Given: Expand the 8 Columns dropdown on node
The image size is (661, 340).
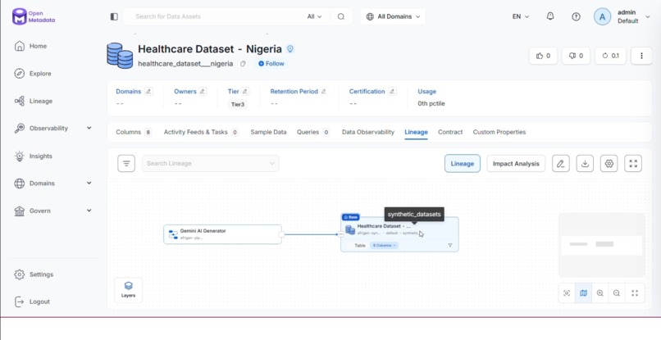Looking at the screenshot, I should [x=384, y=245].
